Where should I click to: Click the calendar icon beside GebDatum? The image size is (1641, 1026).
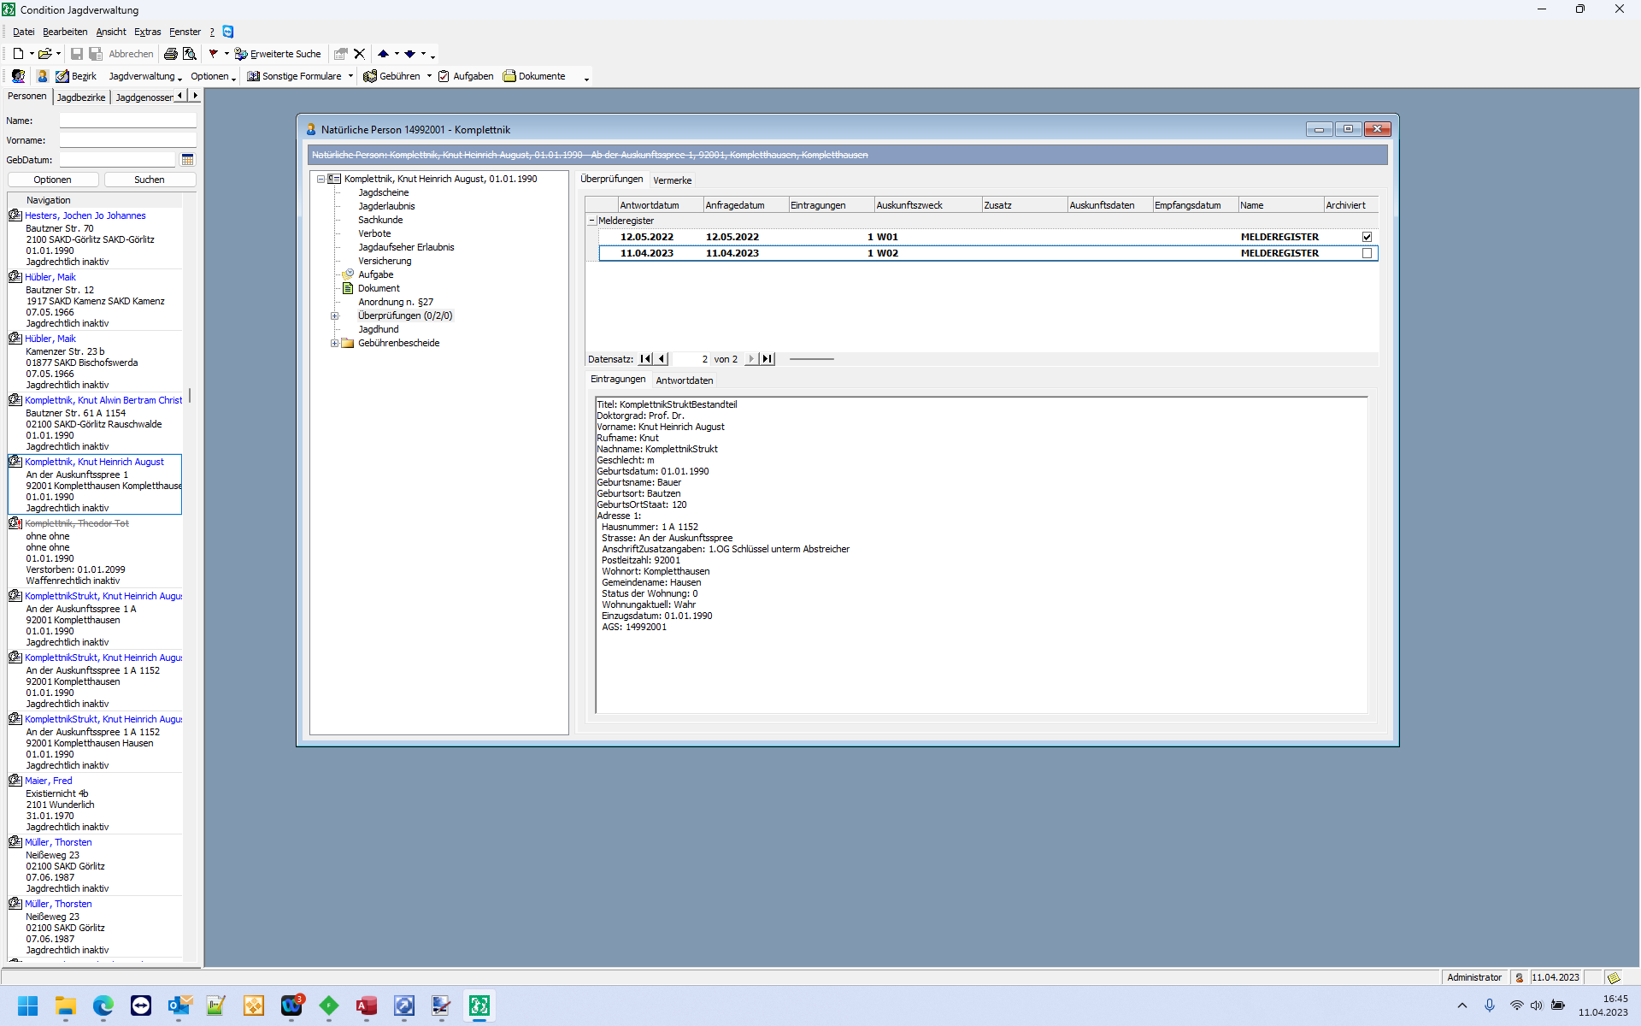188,160
